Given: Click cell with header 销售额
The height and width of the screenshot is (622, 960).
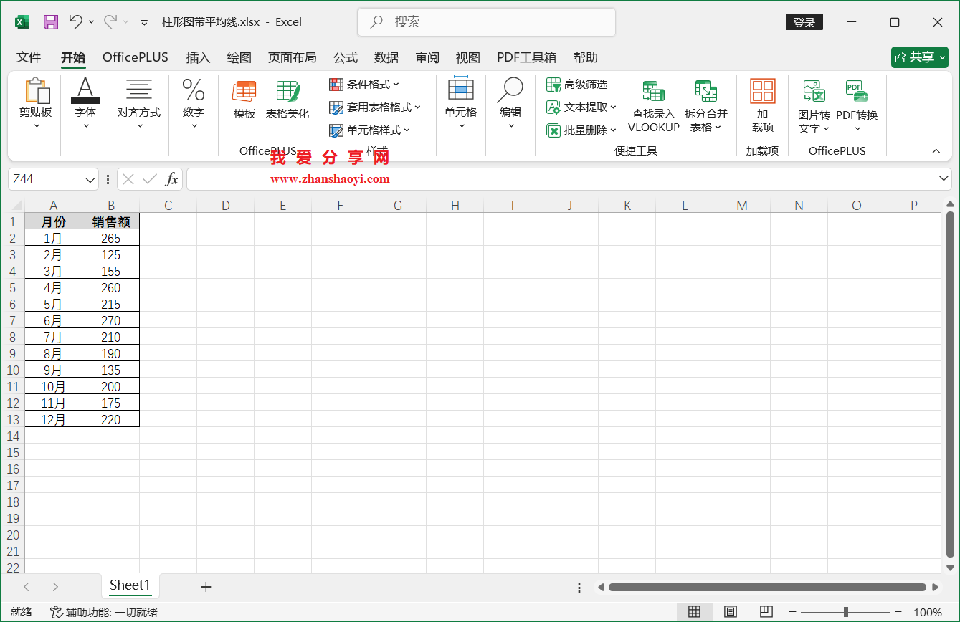Looking at the screenshot, I should click(111, 222).
